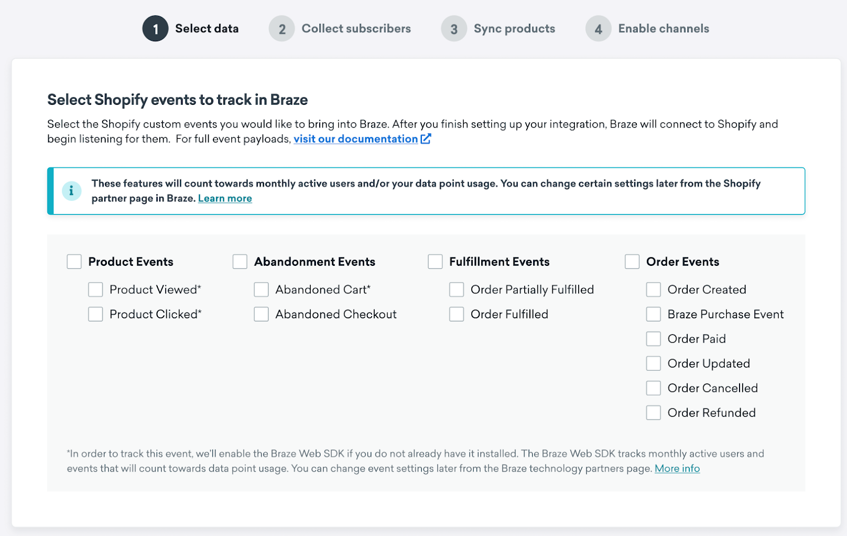Click the step 2 circle icon
Image resolution: width=847 pixels, height=536 pixels.
pyautogui.click(x=282, y=29)
